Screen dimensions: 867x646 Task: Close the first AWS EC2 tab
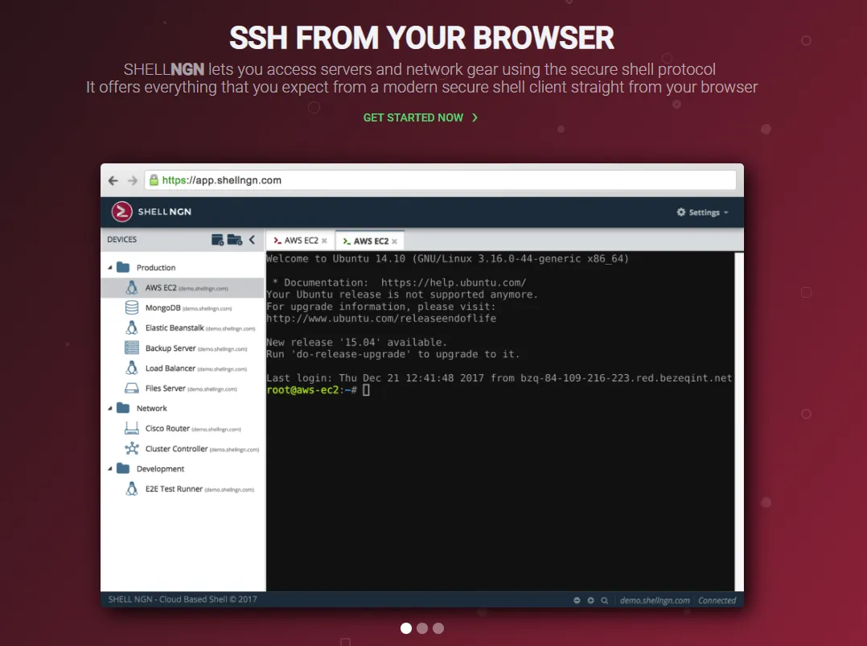click(325, 241)
